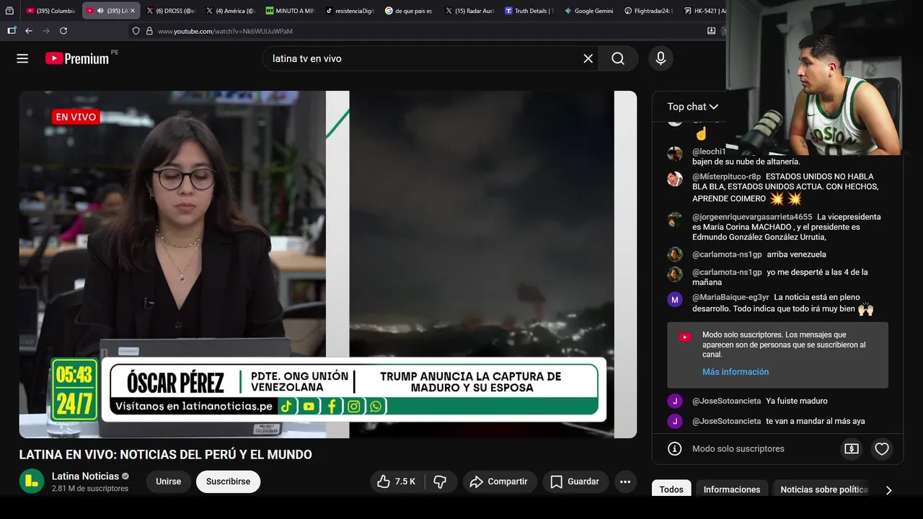Close the active LATINA tab
Screen dimensions: 923x519
[133, 11]
